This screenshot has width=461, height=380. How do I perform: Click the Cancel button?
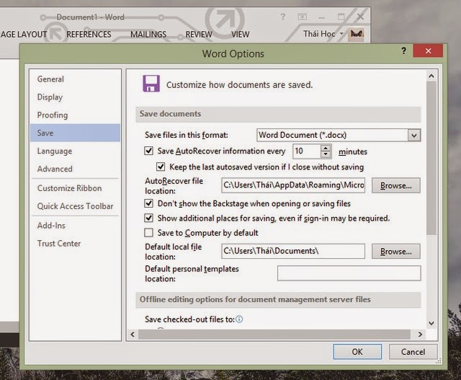pyautogui.click(x=413, y=352)
